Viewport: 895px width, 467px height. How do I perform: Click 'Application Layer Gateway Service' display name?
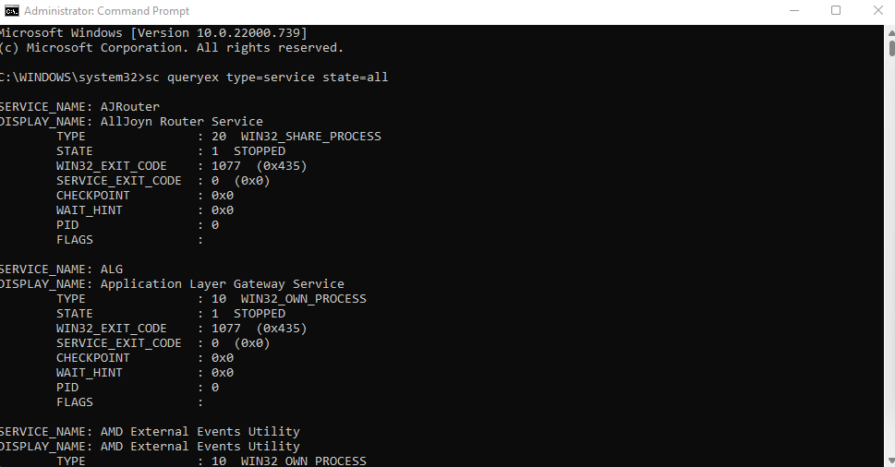tap(222, 284)
